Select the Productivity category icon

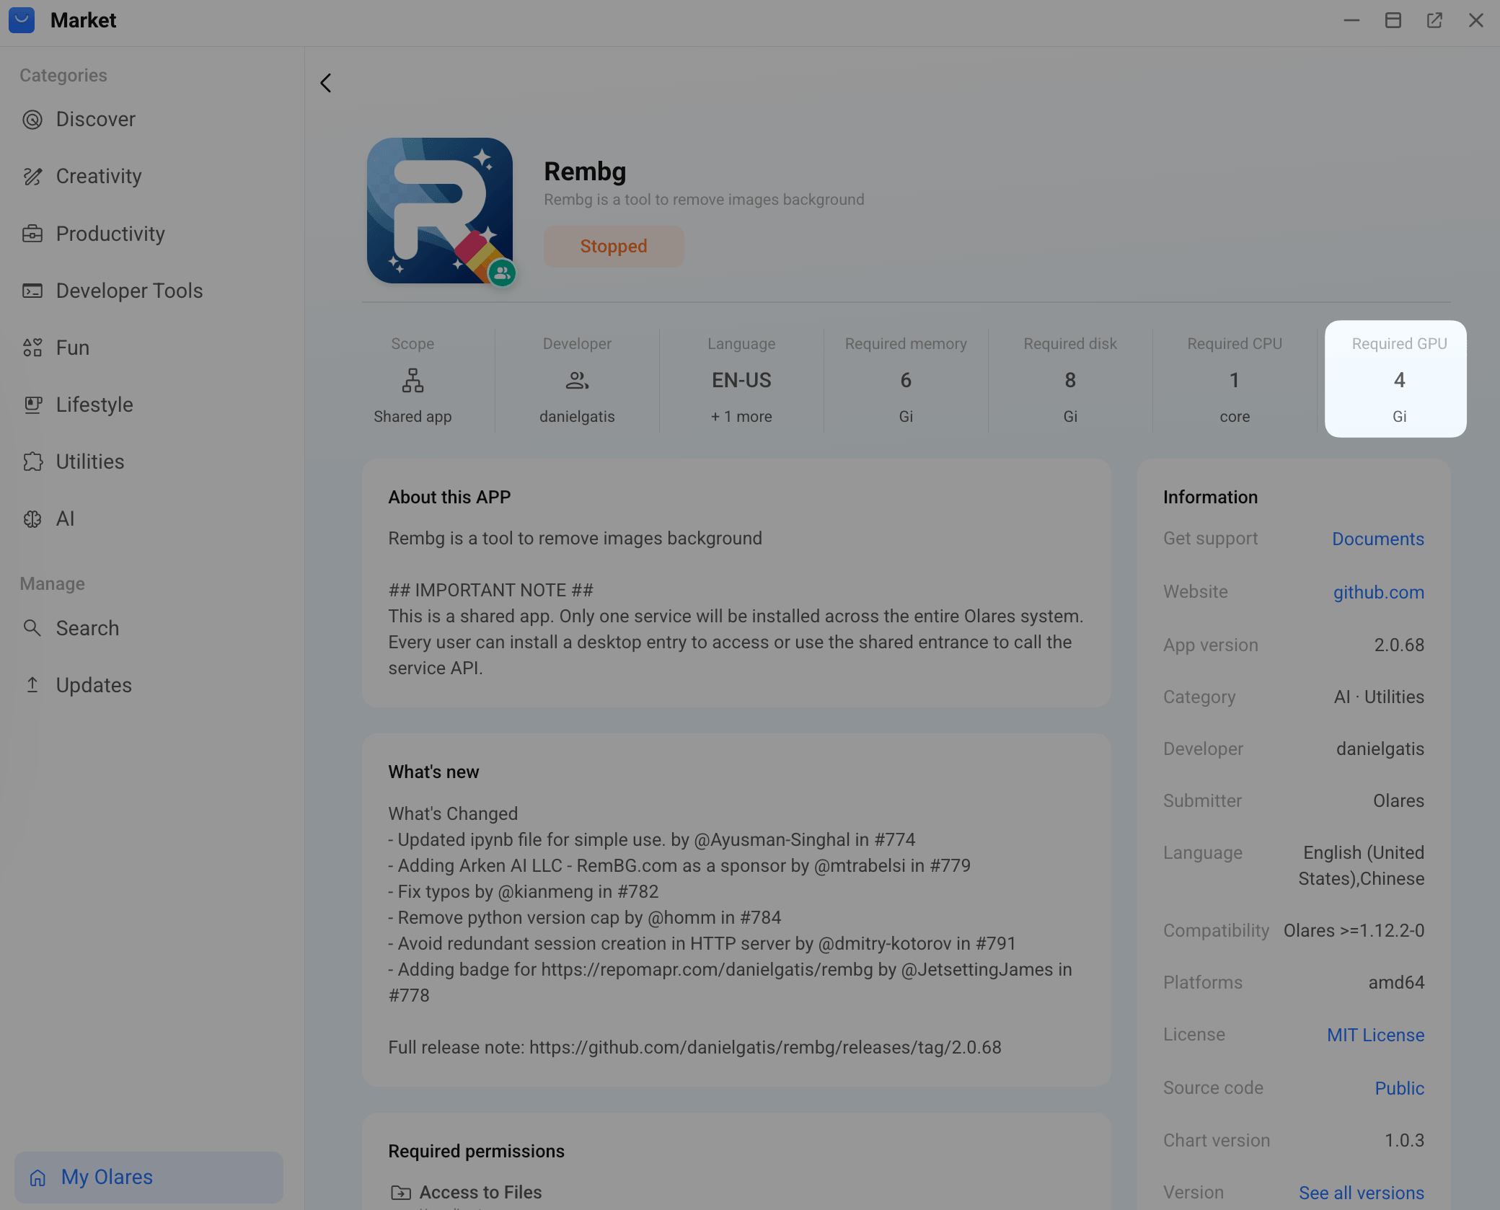32,234
